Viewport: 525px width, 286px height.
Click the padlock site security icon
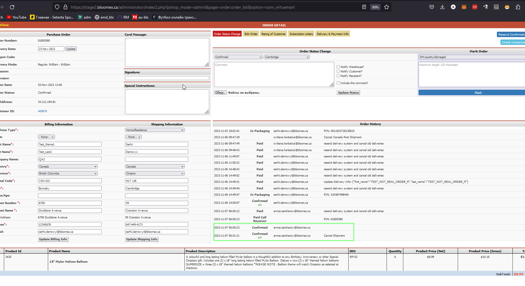(x=65, y=7)
